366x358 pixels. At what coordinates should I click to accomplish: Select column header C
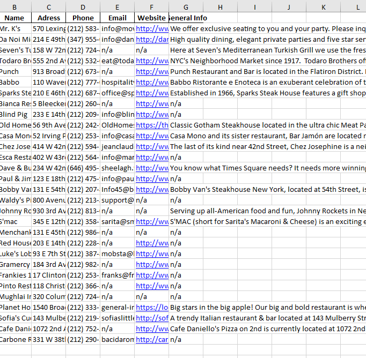coord(48,7)
